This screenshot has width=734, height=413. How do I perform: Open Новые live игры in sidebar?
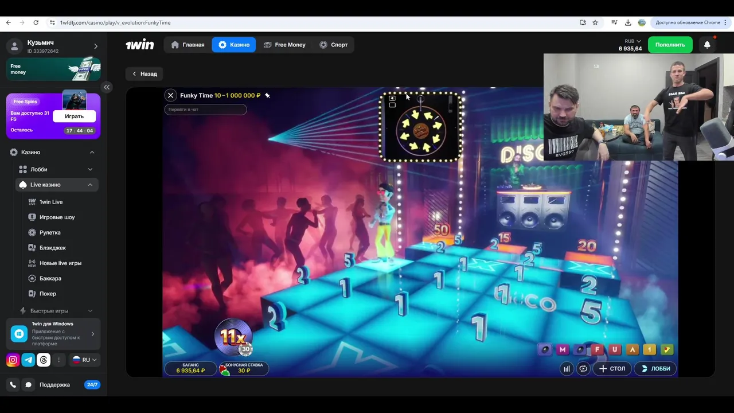[x=60, y=263]
